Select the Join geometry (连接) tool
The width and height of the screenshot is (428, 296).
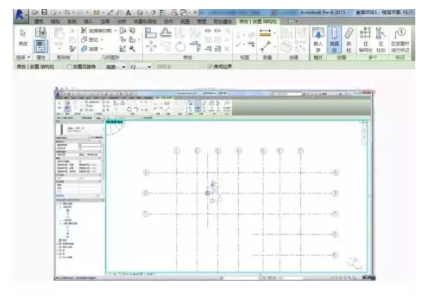pyautogui.click(x=90, y=49)
